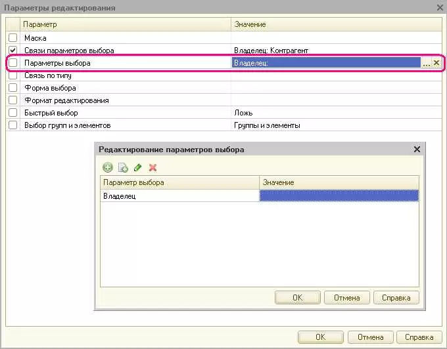Viewport: 447px width, 349px height.
Task: Select the Форма выбора row label
Action: click(50, 88)
